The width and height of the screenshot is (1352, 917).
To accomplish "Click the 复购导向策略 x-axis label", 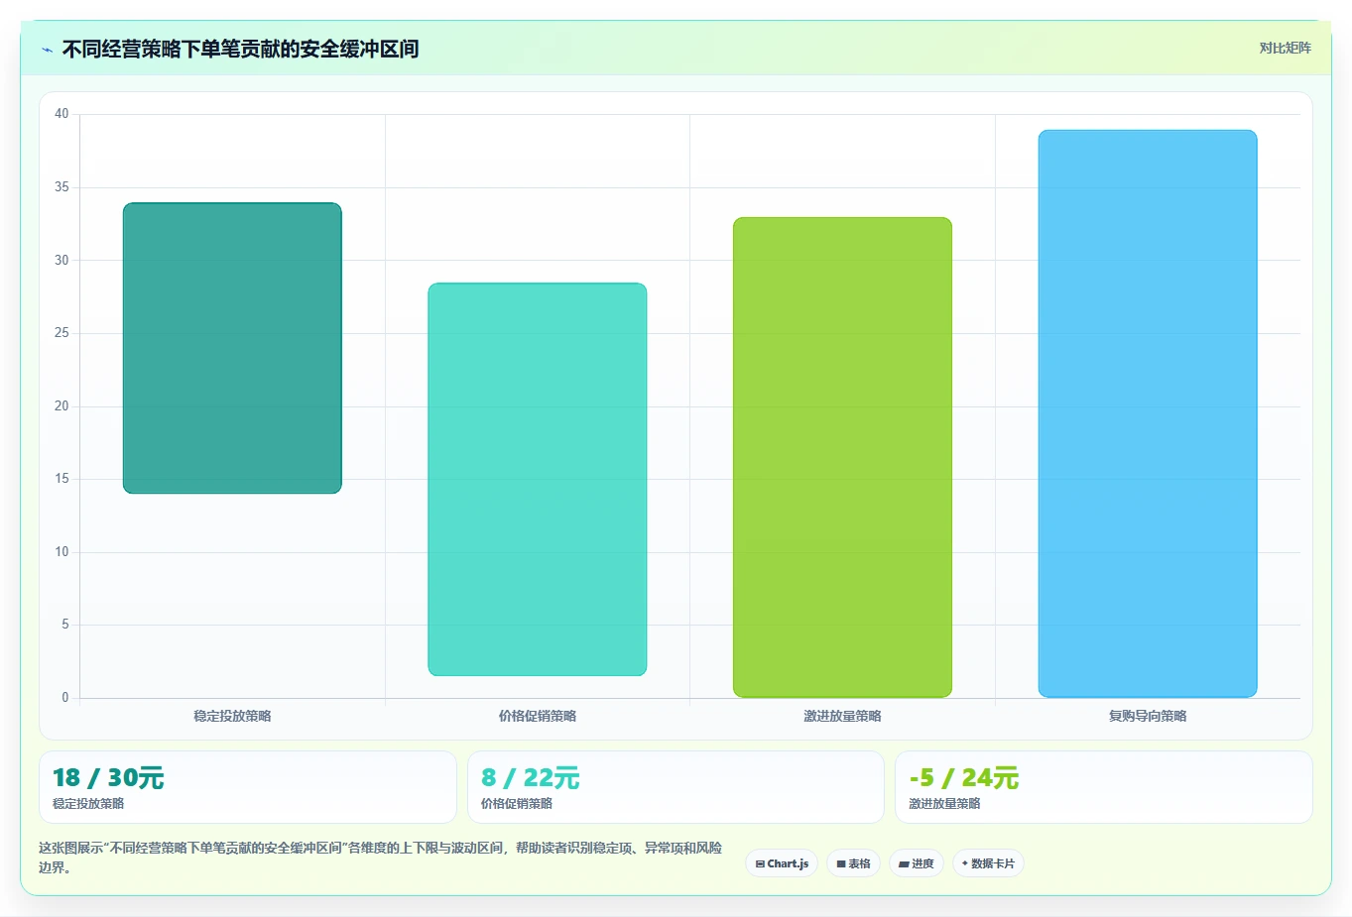I will (x=1148, y=716).
